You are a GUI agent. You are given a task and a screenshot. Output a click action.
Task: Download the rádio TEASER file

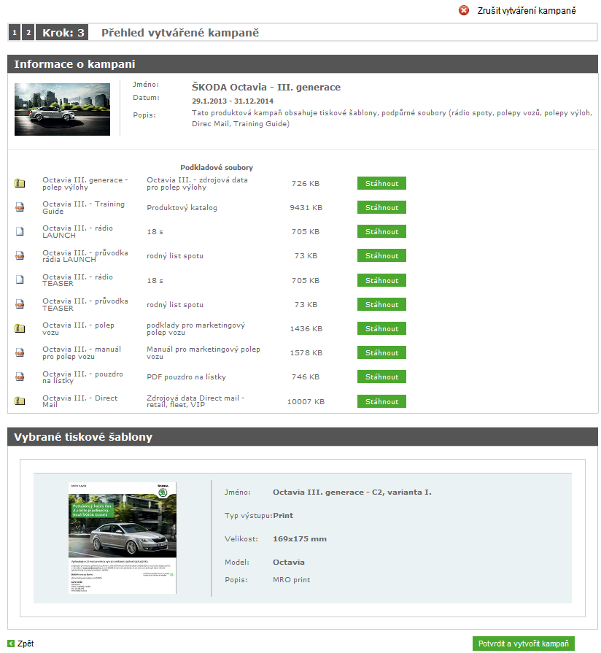click(x=381, y=280)
